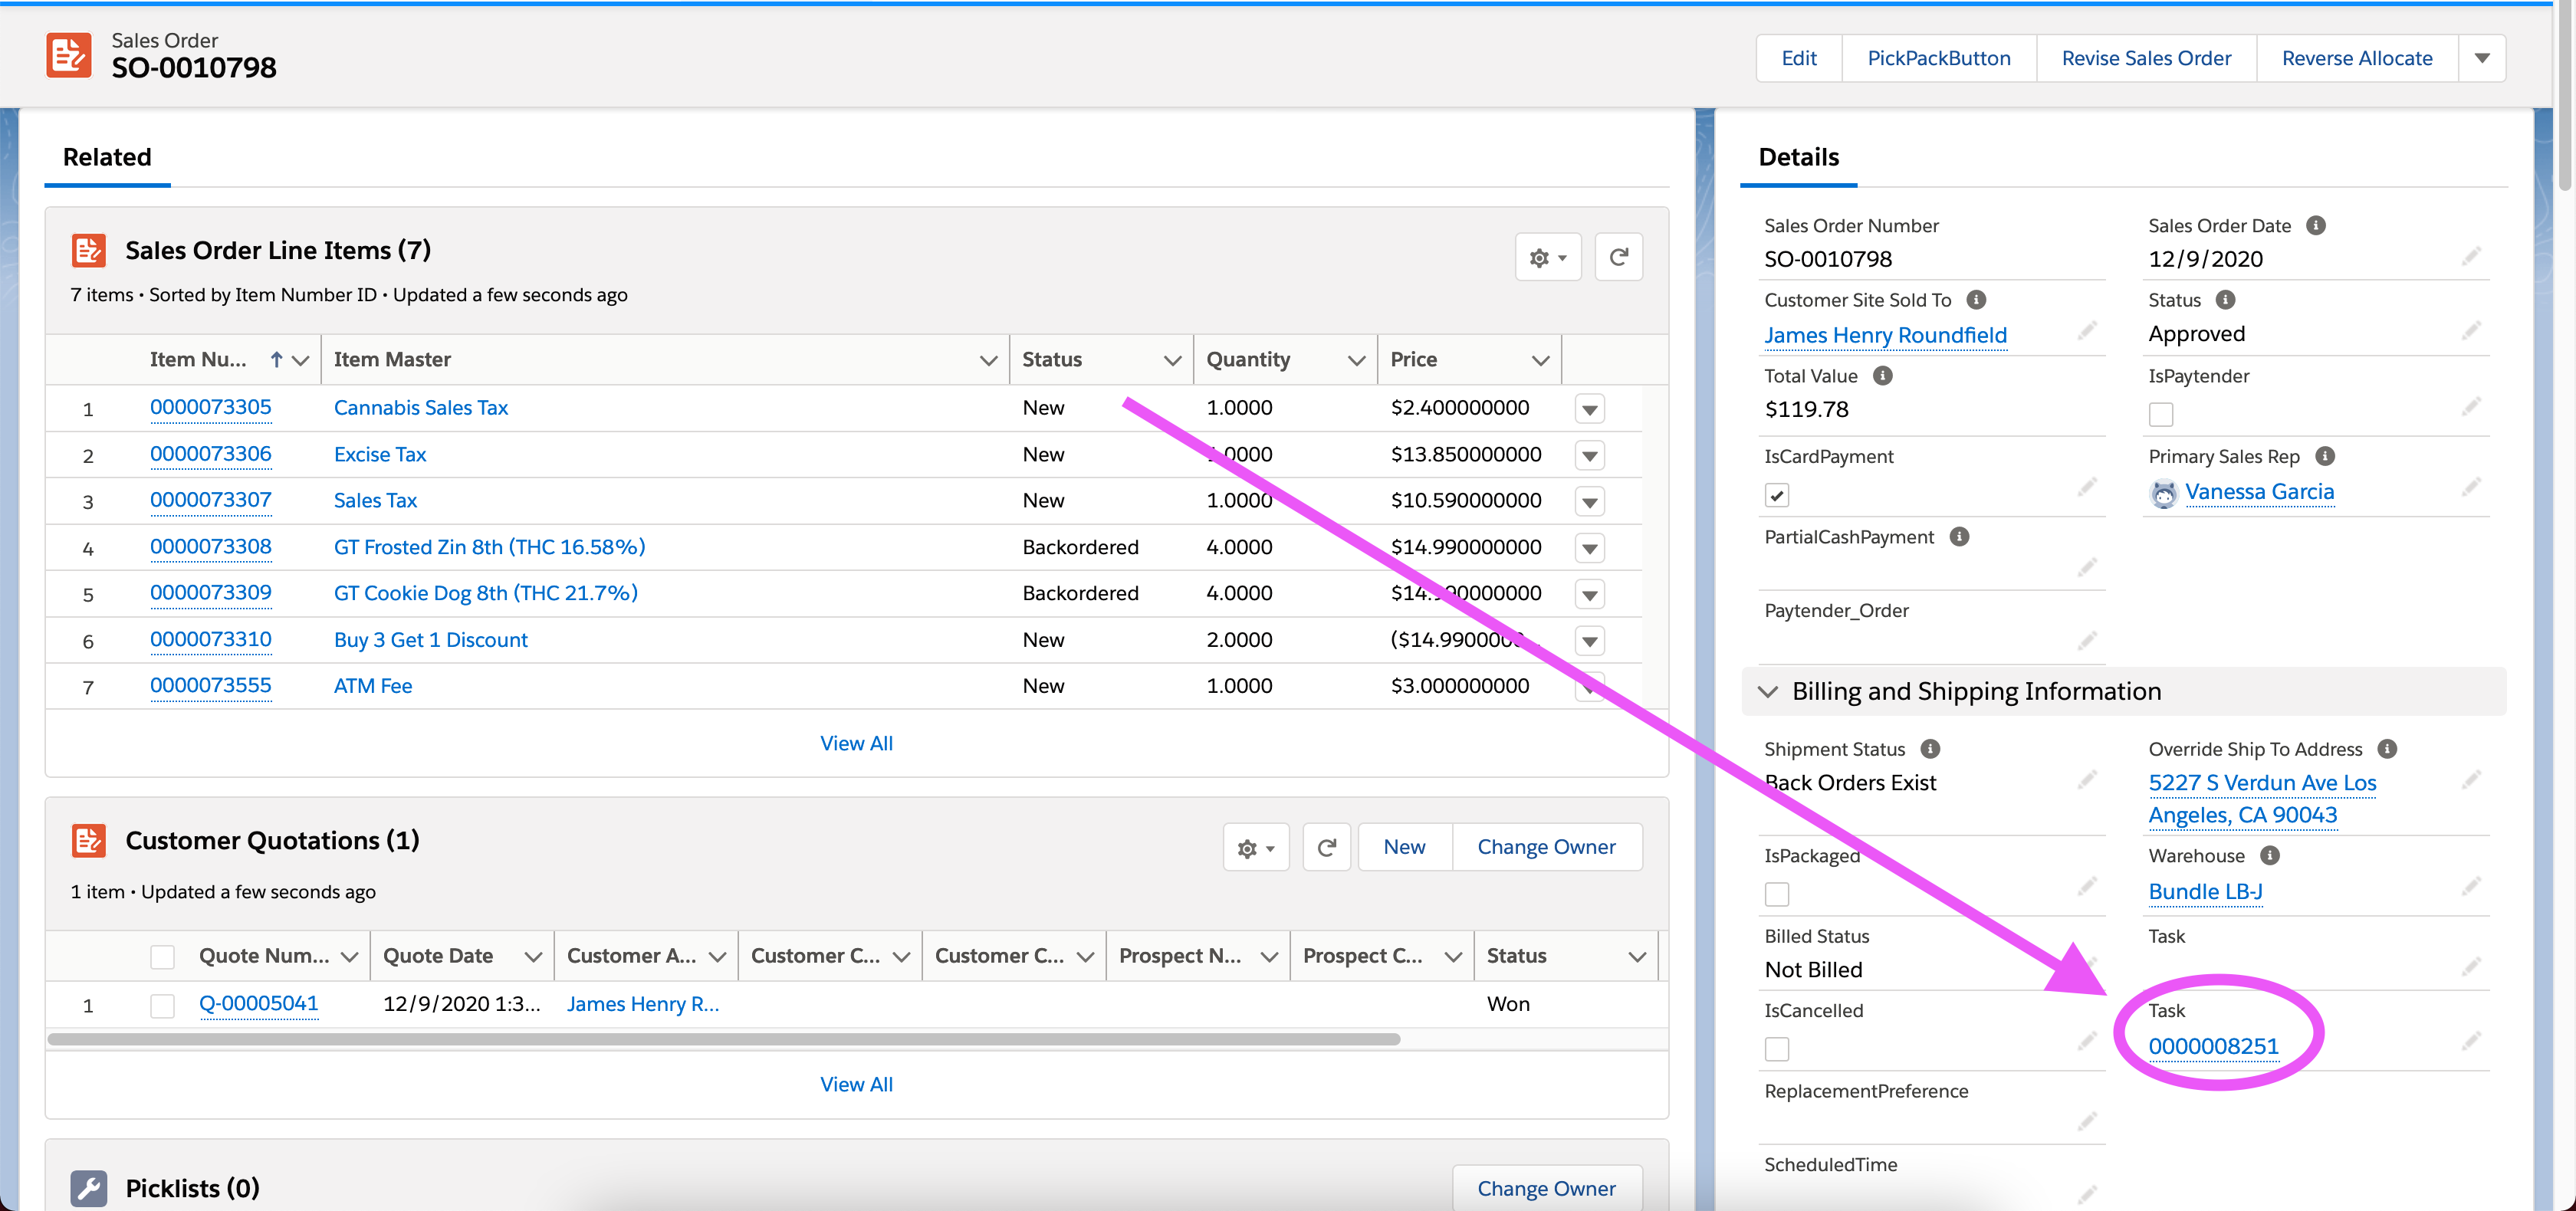
Task: Select the Q-00005041 quotation row checkbox
Action: [x=162, y=1005]
